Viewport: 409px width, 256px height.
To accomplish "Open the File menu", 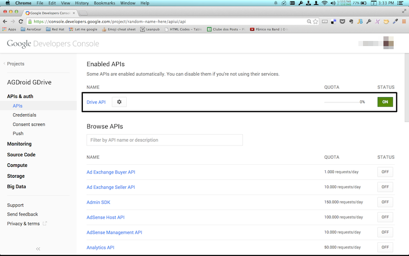I will [x=40, y=3].
